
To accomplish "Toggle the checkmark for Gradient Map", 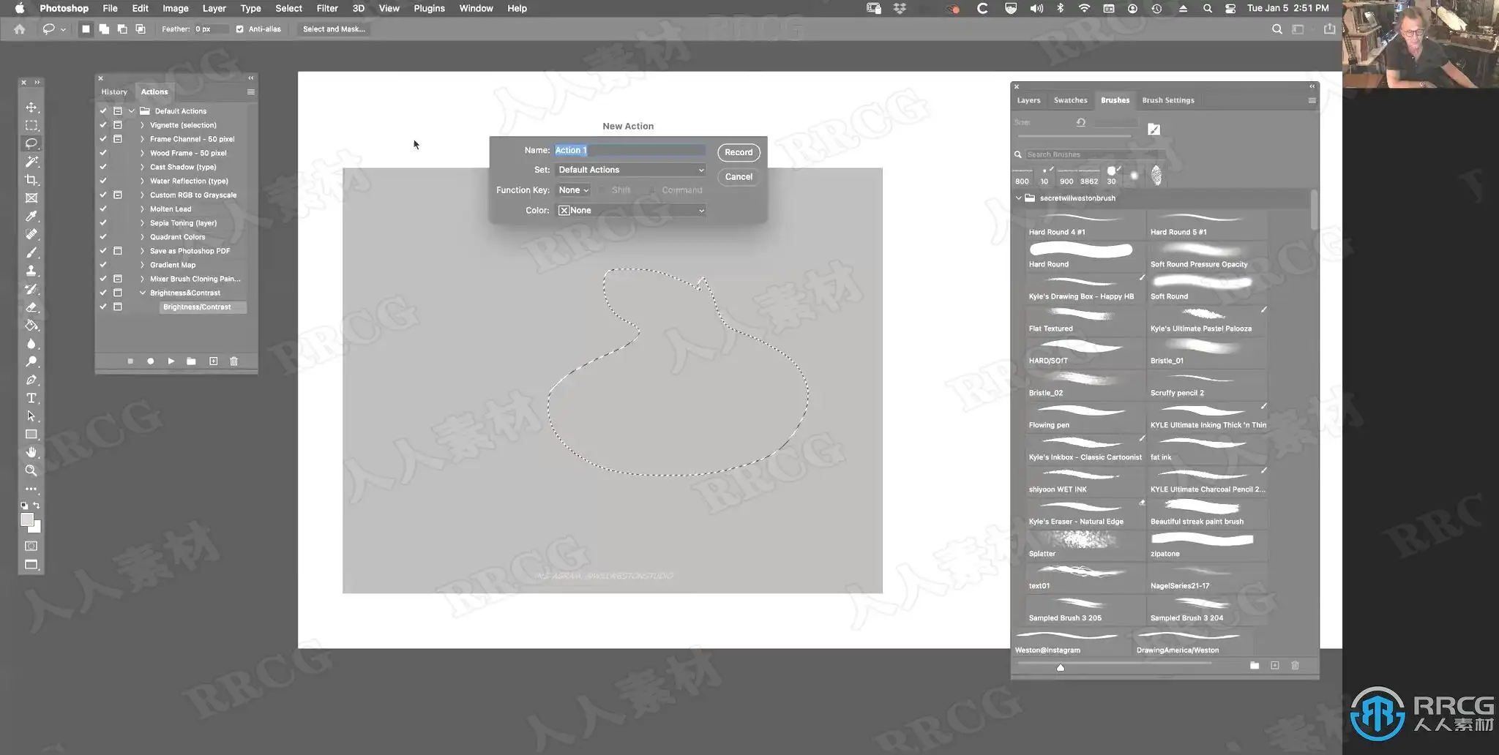I will tap(103, 265).
